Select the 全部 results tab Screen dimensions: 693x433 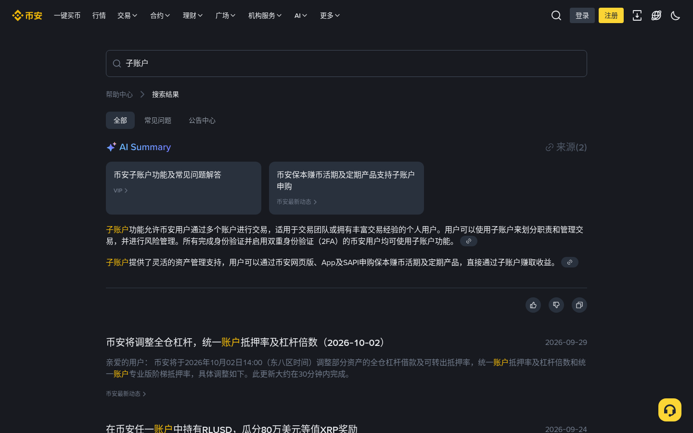click(120, 120)
